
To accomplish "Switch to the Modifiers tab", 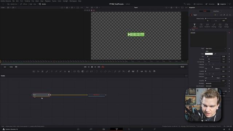I will 216,11.
